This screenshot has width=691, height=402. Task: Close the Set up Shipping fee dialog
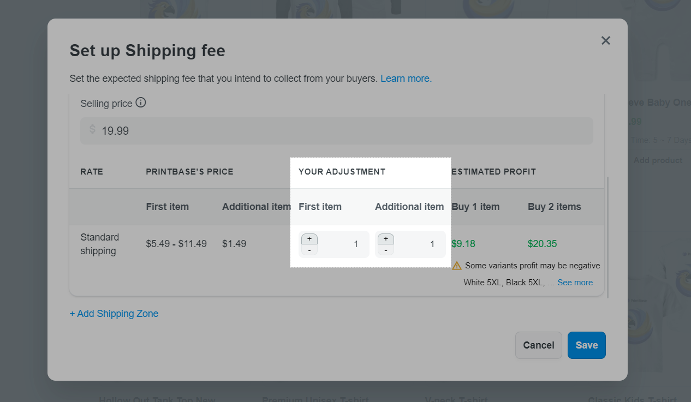pyautogui.click(x=605, y=40)
